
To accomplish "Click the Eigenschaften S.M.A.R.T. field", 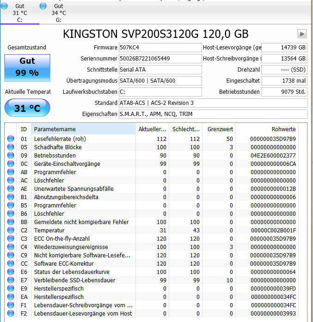I will [213, 114].
